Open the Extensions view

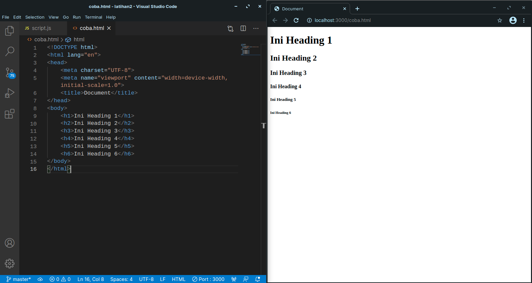tap(10, 114)
